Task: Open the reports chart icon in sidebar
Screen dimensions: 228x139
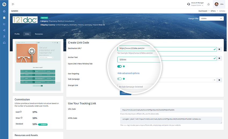Action: pyautogui.click(x=4, y=24)
